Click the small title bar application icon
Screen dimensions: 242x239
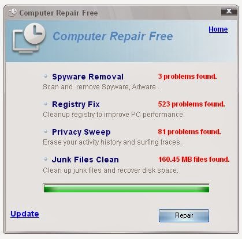(x=13, y=13)
